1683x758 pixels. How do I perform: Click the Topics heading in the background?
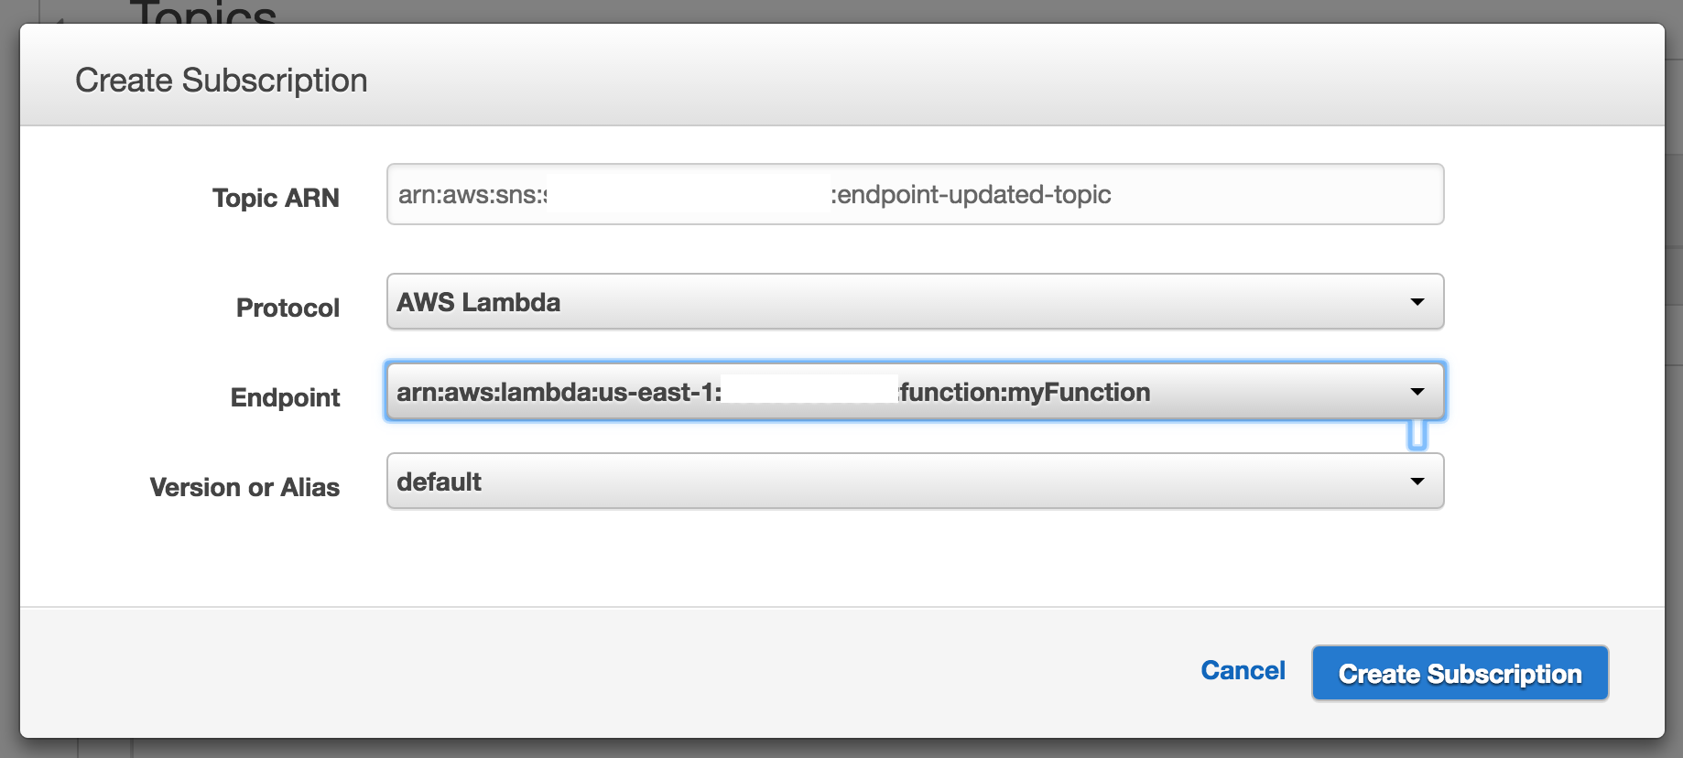[203, 12]
